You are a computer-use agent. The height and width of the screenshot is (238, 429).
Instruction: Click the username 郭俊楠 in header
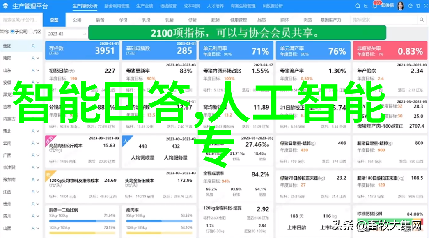coord(388,6)
